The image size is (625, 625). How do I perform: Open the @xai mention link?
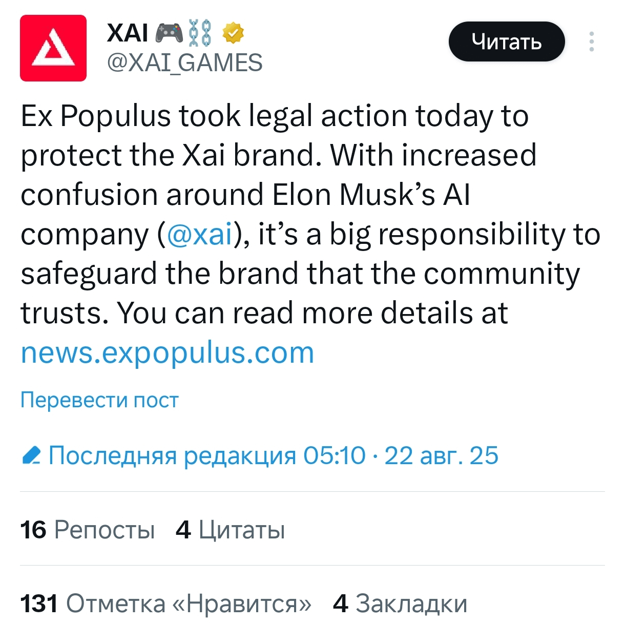click(x=200, y=235)
